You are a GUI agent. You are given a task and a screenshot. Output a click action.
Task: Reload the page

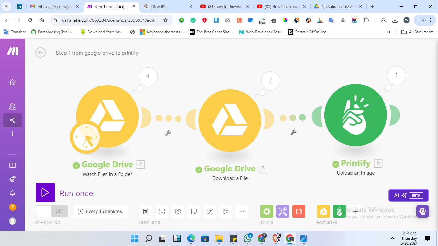click(30, 20)
